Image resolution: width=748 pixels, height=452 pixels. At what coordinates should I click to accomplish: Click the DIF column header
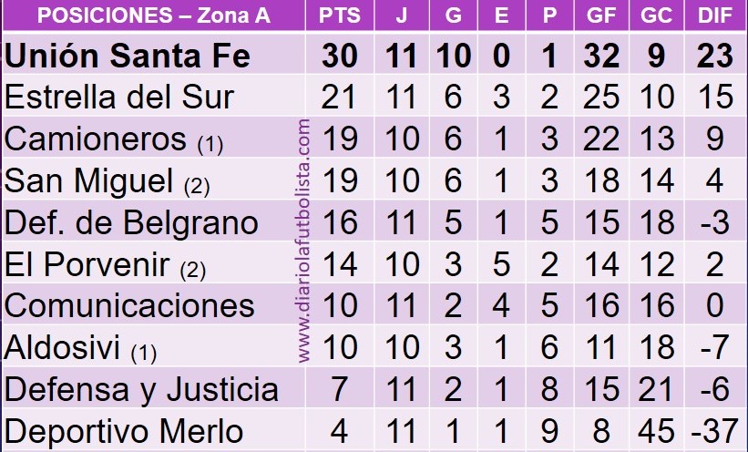[x=714, y=15]
